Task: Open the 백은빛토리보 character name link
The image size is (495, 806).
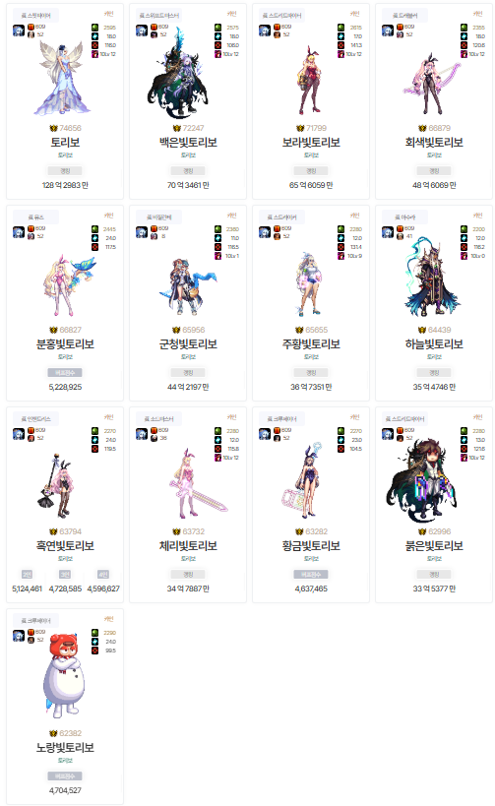Action: (188, 143)
